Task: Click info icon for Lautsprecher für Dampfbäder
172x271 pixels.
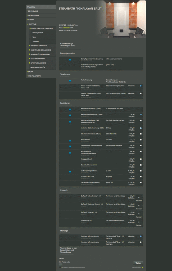Action: pos(70,146)
